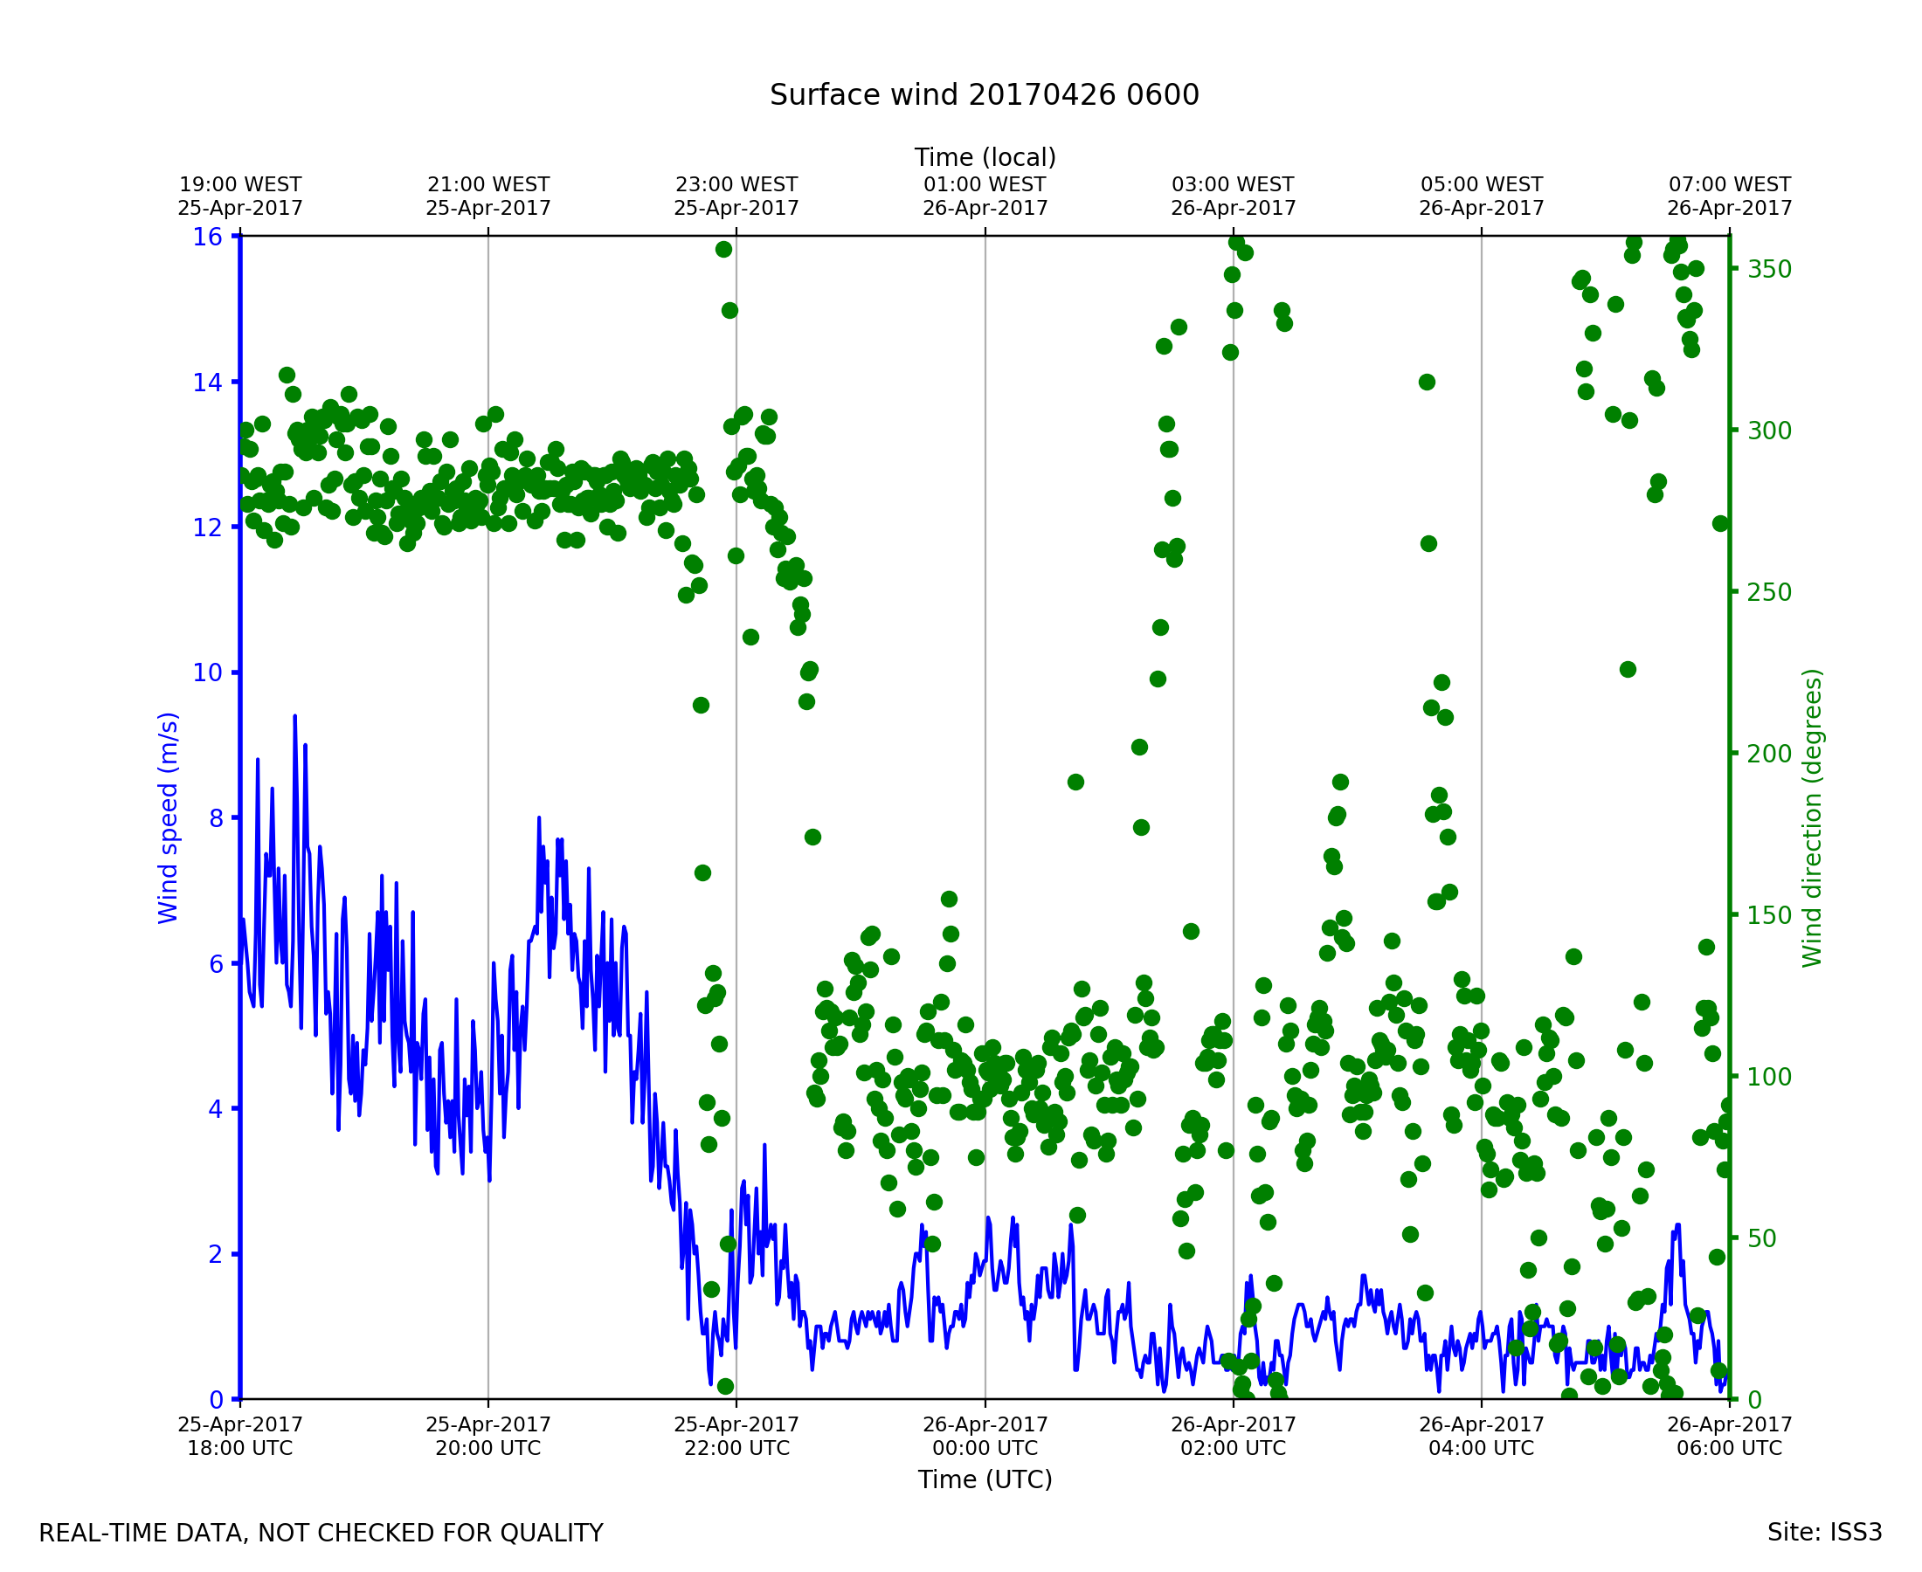Click the '26-Apr-2017 04:00 UTC' bottom tick label
The width and height of the screenshot is (1922, 1572).
click(x=1481, y=1436)
